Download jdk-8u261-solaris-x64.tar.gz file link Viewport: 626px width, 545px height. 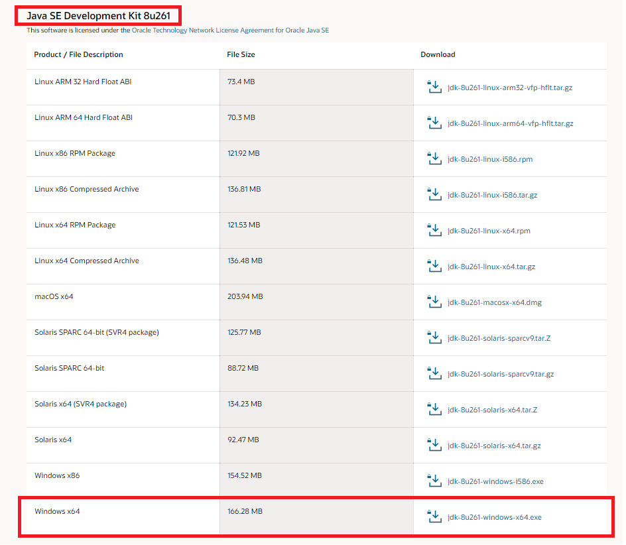494,446
